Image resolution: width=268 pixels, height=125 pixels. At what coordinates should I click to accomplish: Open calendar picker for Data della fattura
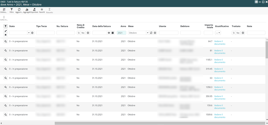(113, 33)
